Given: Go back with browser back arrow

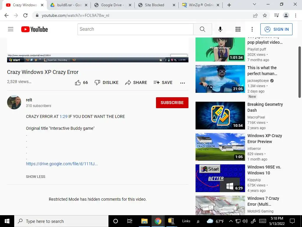Looking at the screenshot, I should [x=6, y=15].
